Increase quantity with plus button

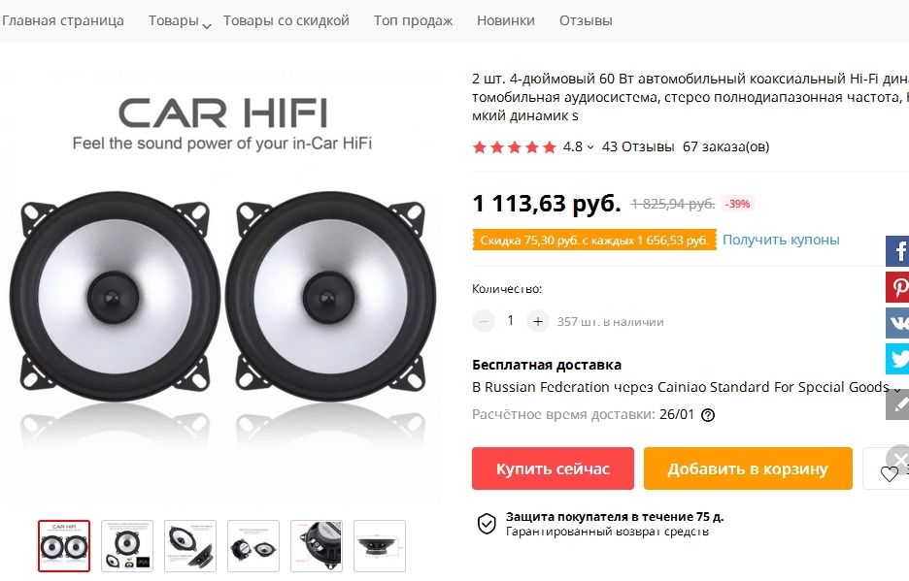(537, 321)
